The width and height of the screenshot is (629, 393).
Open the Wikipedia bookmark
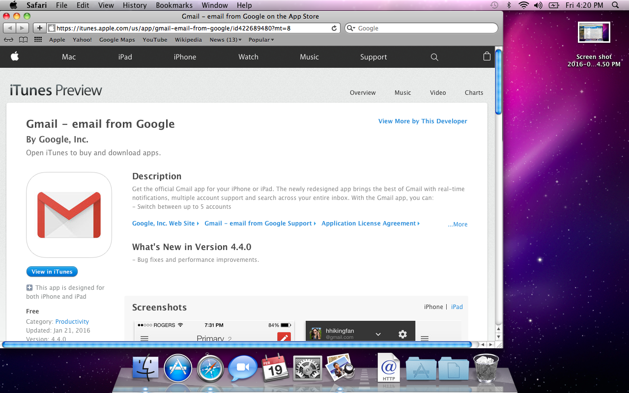188,40
